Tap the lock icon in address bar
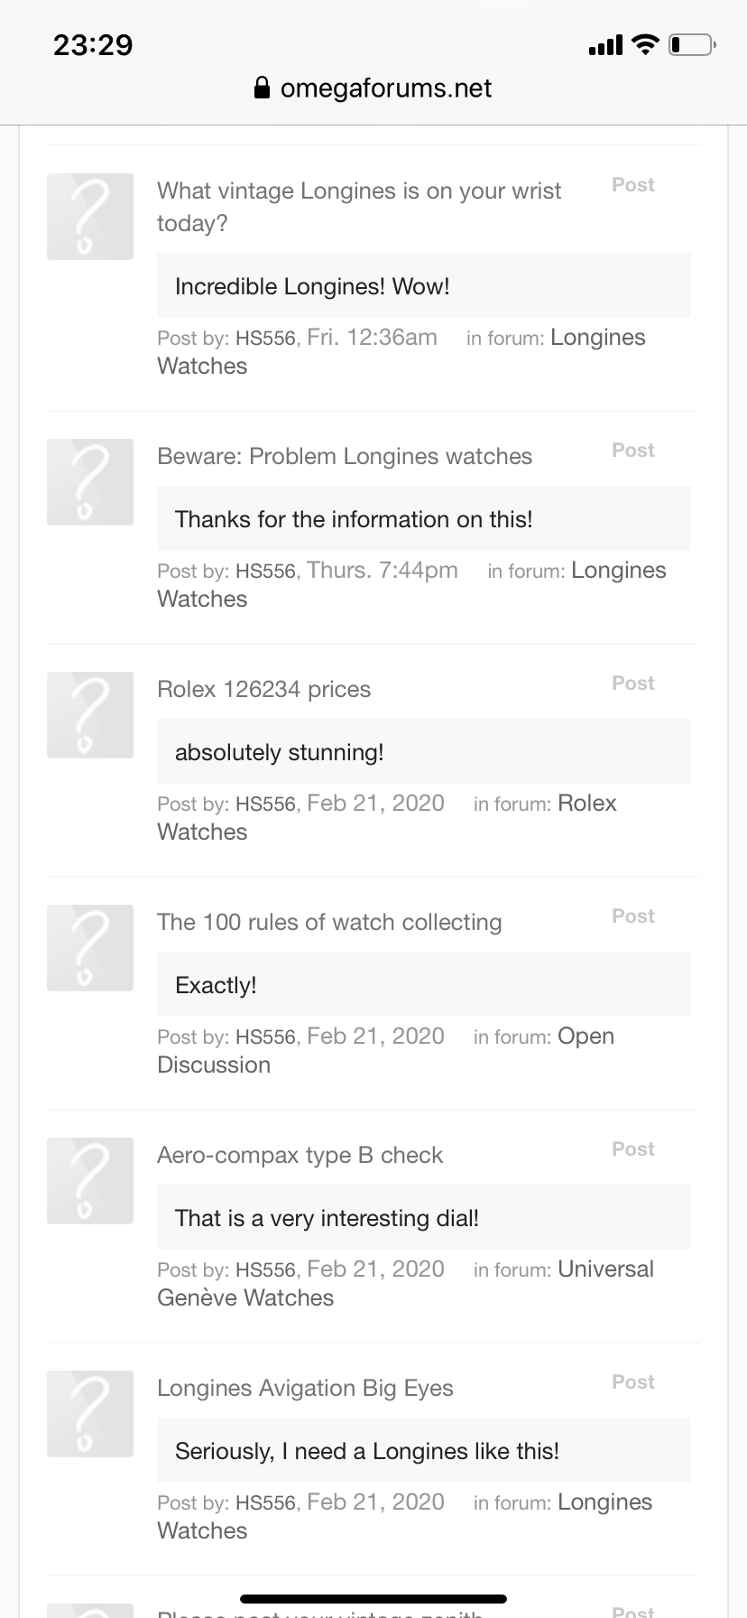Screen dimensions: 747x1618 [x=263, y=88]
